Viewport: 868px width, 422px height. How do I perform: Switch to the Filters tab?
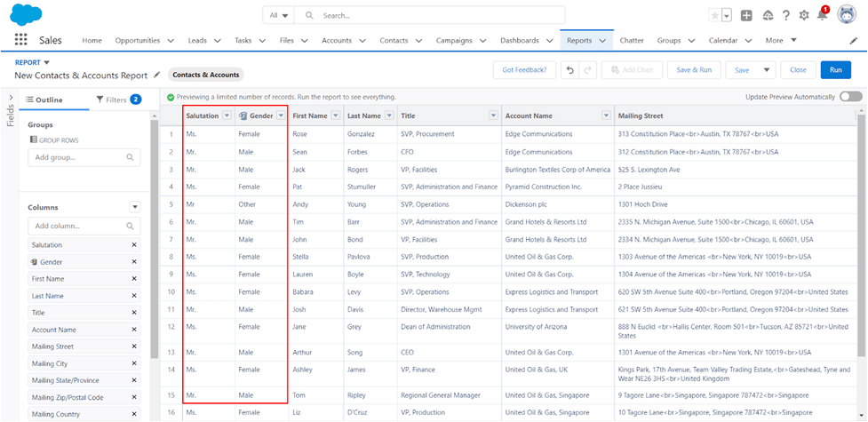[118, 100]
